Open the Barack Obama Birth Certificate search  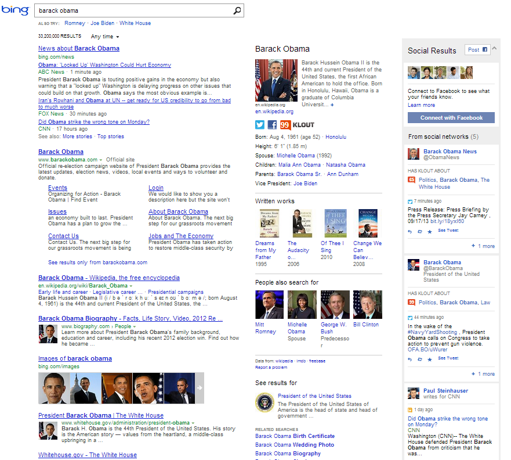pos(295,436)
